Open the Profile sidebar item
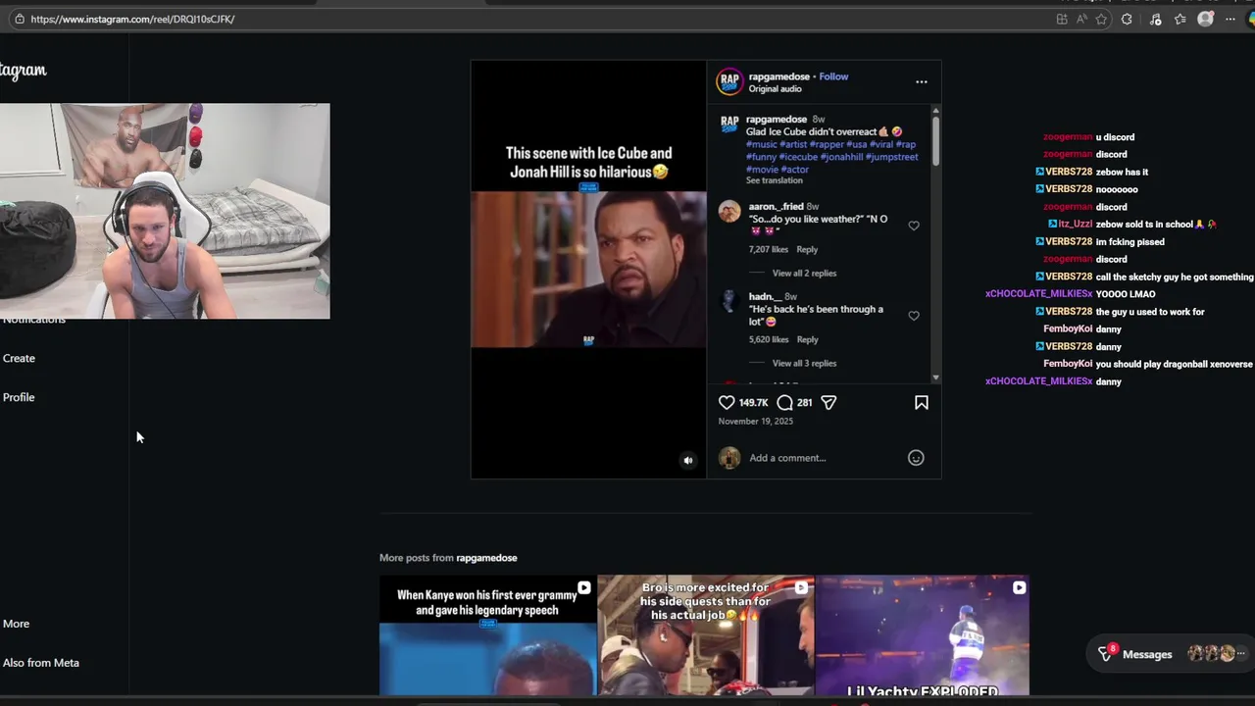The height and width of the screenshot is (706, 1255). (x=19, y=398)
